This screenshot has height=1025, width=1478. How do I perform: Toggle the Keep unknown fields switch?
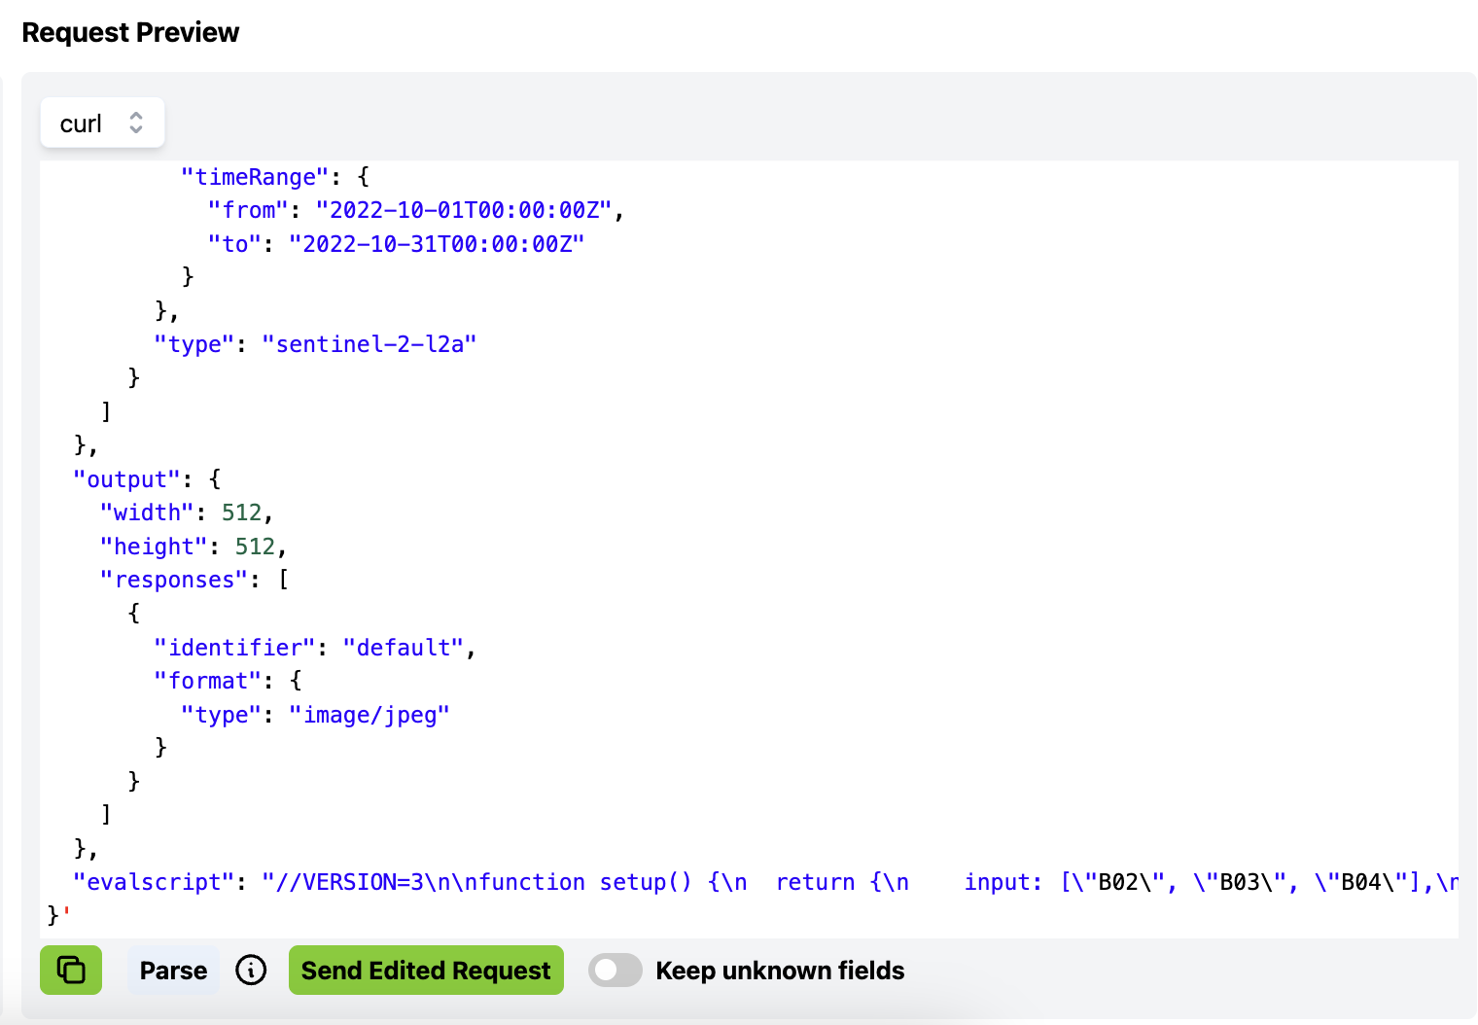point(615,970)
